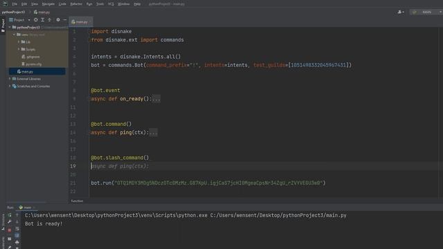Click 'intents = disnake.Intents.all()' line
Screen dimensions: 443x249
136,57
